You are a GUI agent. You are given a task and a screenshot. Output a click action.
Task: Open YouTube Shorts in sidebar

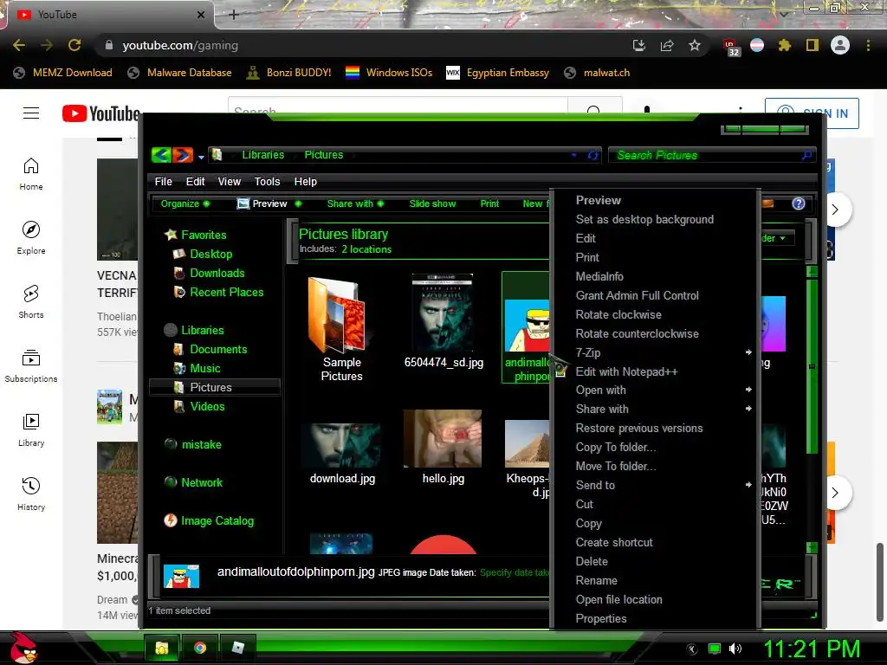[31, 301]
